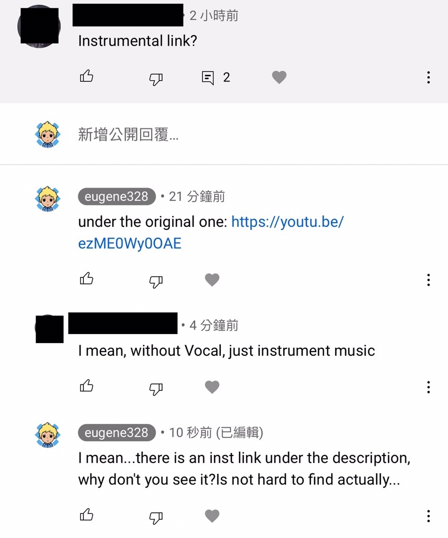Dislike the "under the original one" reply
Screen dimensions: 448x538
[x=156, y=282]
